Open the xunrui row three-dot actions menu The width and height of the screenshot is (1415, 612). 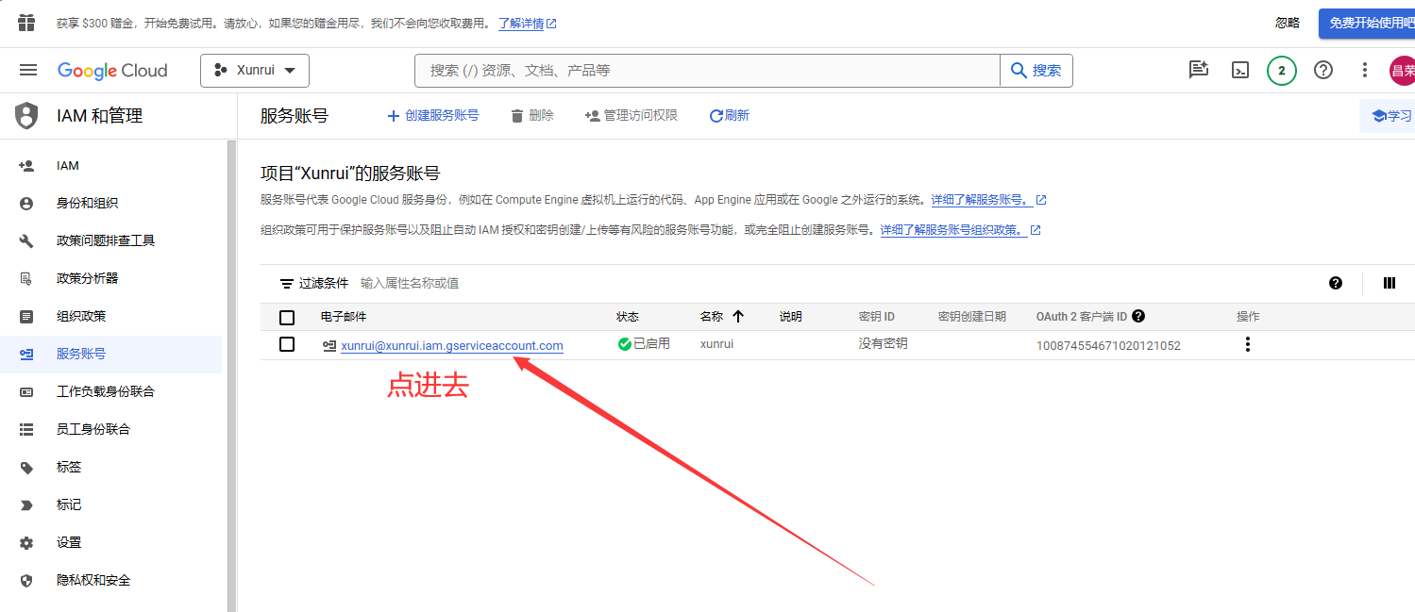(x=1248, y=344)
